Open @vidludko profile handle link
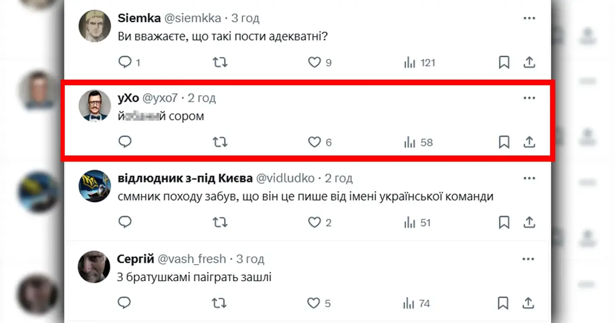Image resolution: width=615 pixels, height=323 pixels. pos(285,178)
